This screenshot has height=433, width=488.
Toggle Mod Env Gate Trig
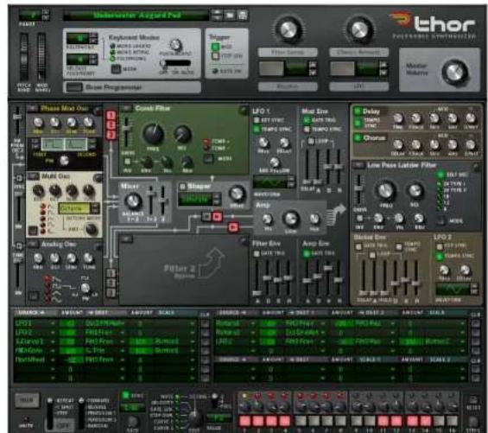307,120
